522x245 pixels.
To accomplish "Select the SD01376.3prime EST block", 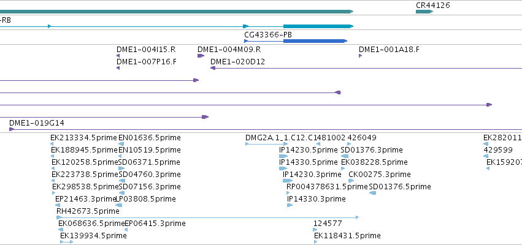I will tap(345, 156).
